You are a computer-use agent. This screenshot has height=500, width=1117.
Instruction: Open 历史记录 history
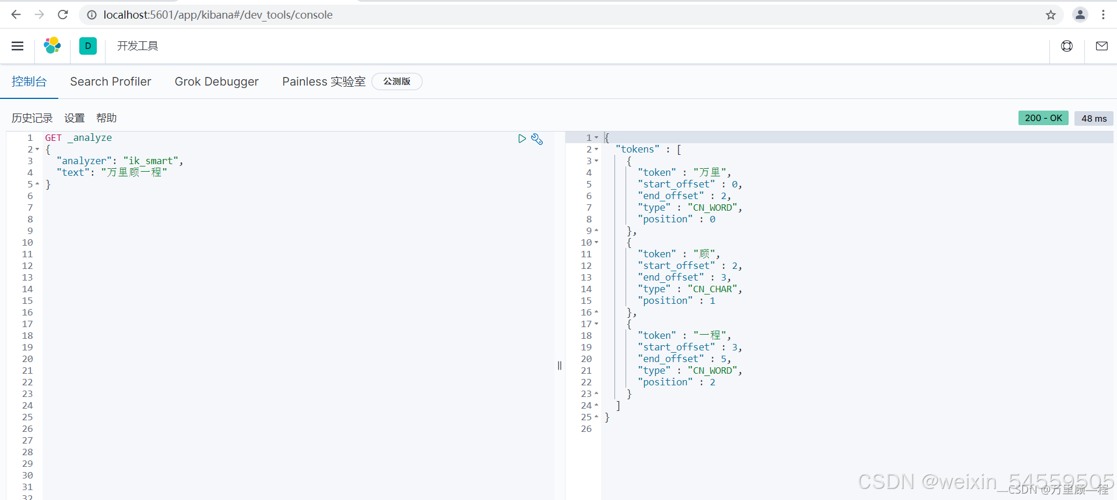[32, 118]
